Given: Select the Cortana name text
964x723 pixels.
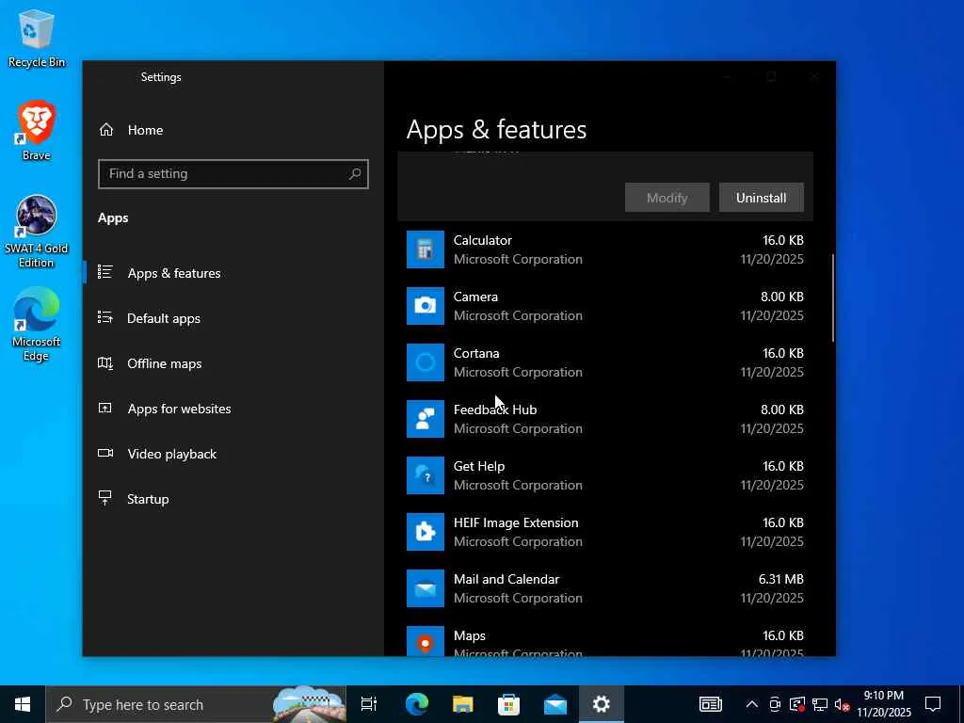Looking at the screenshot, I should click(476, 354).
